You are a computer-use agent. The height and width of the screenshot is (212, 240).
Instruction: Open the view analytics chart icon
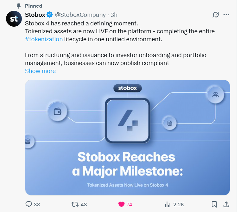coord(168,204)
